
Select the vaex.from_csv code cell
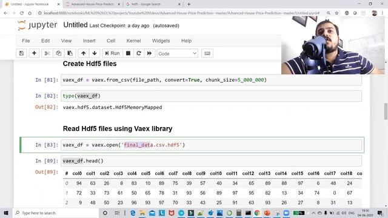click(212, 80)
